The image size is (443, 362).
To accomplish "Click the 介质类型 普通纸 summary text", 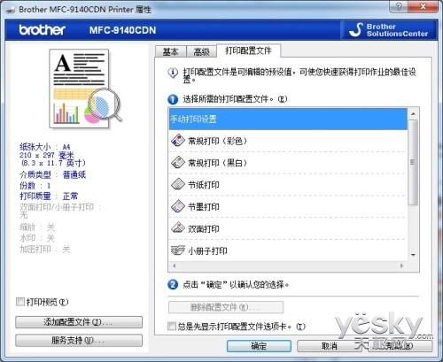I will click(53, 174).
